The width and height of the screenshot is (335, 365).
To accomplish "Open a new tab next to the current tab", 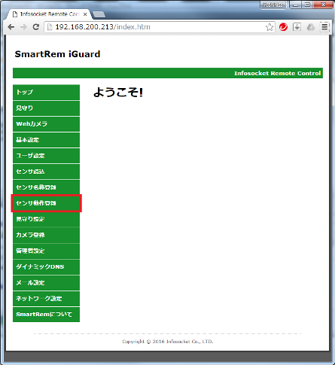I will (x=99, y=14).
